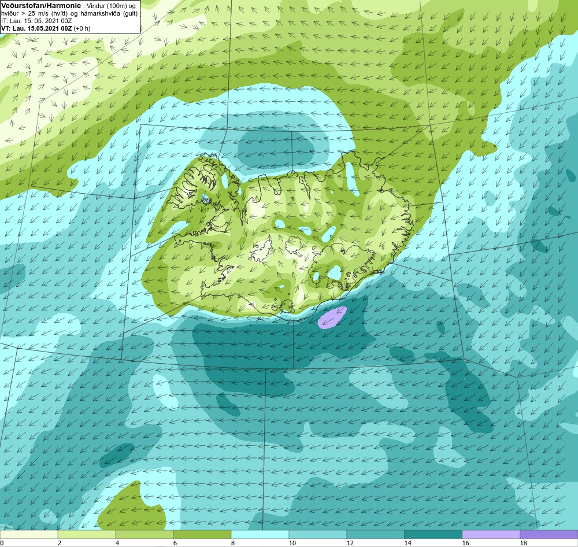Click the legend label "18"
578x547 pixels.
point(524,543)
